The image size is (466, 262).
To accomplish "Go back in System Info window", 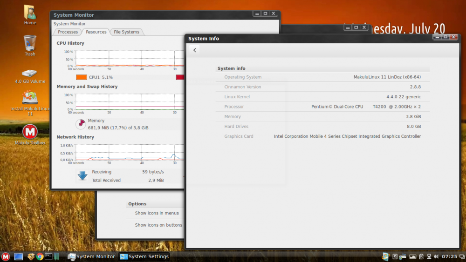I will point(195,50).
